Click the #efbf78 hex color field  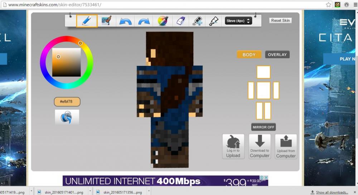click(67, 102)
